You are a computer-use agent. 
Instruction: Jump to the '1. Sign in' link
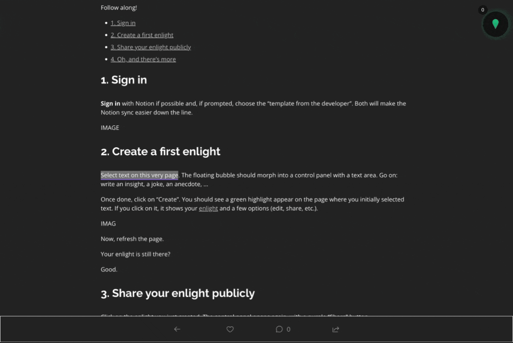(x=123, y=23)
